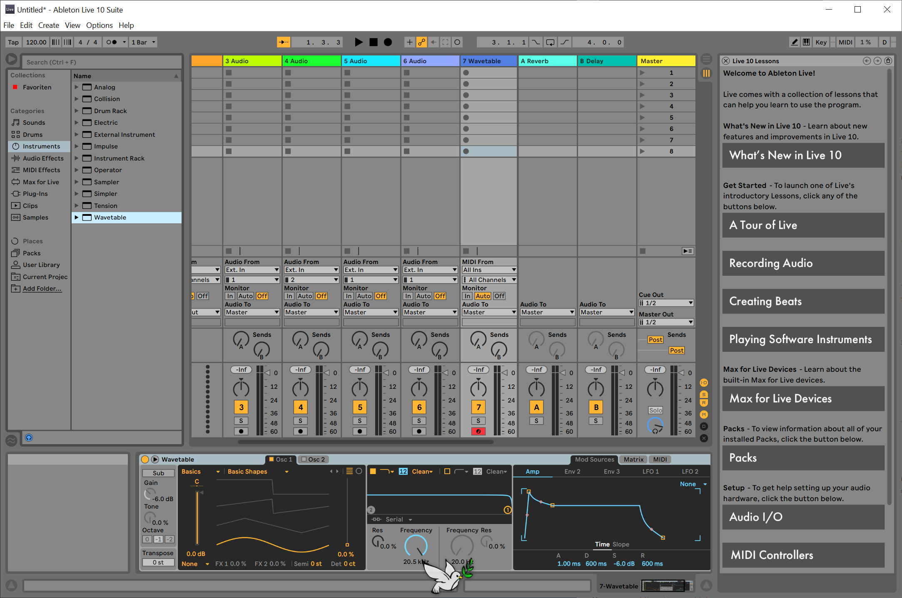Image resolution: width=902 pixels, height=598 pixels.
Task: Set track 7 Wavetable monitor to In
Action: 467,296
